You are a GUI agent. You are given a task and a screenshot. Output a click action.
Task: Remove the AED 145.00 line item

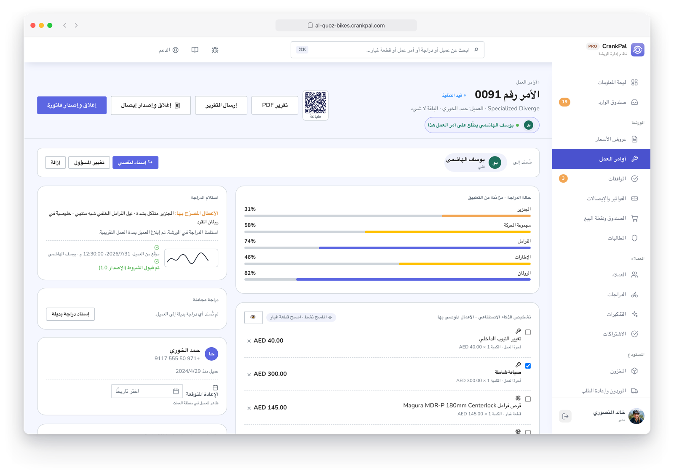[x=249, y=408]
